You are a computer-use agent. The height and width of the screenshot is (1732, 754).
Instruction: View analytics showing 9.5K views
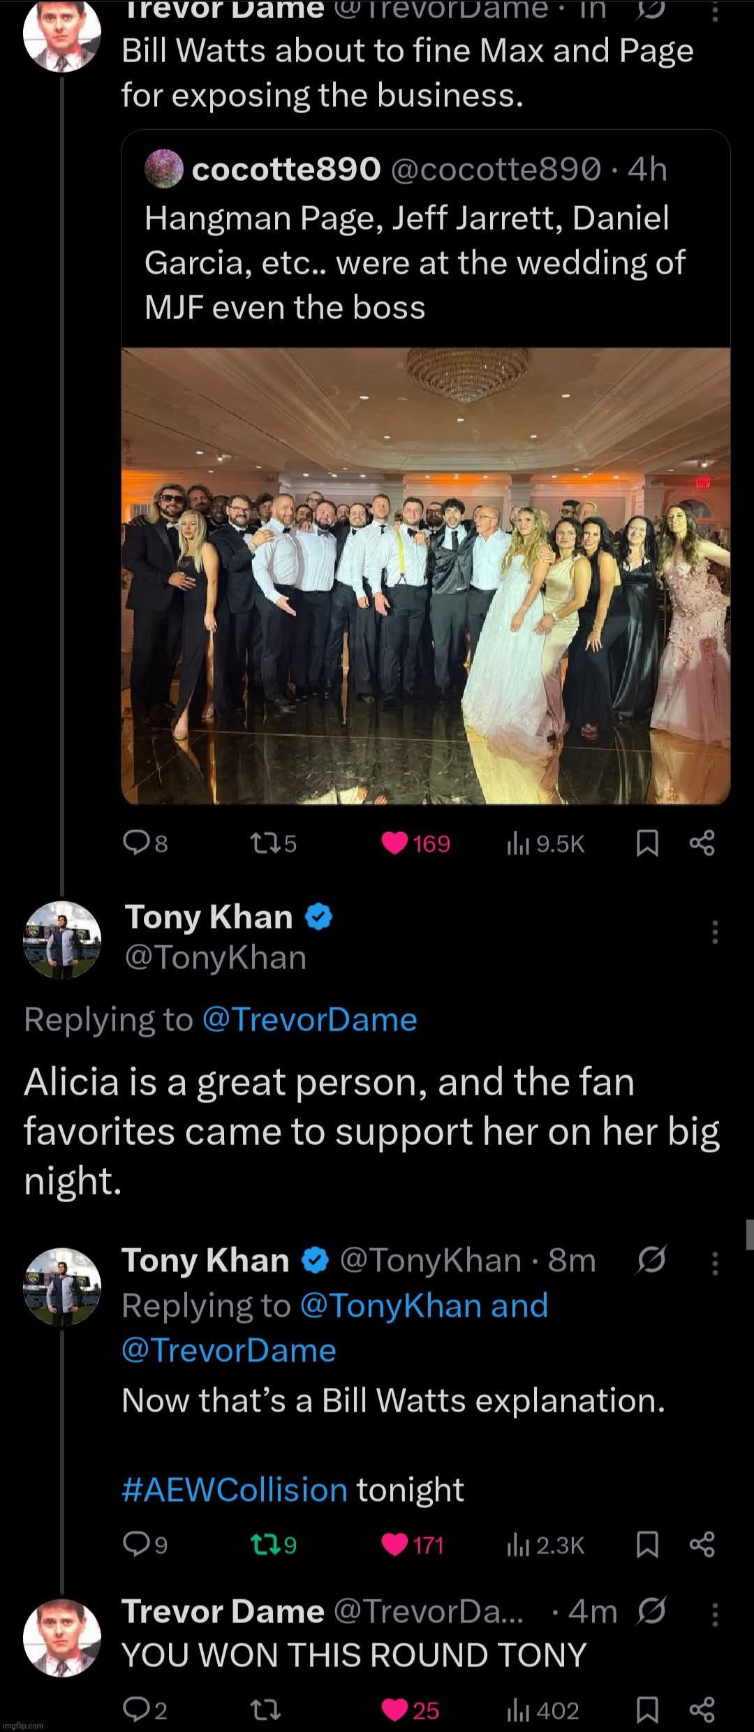545,844
